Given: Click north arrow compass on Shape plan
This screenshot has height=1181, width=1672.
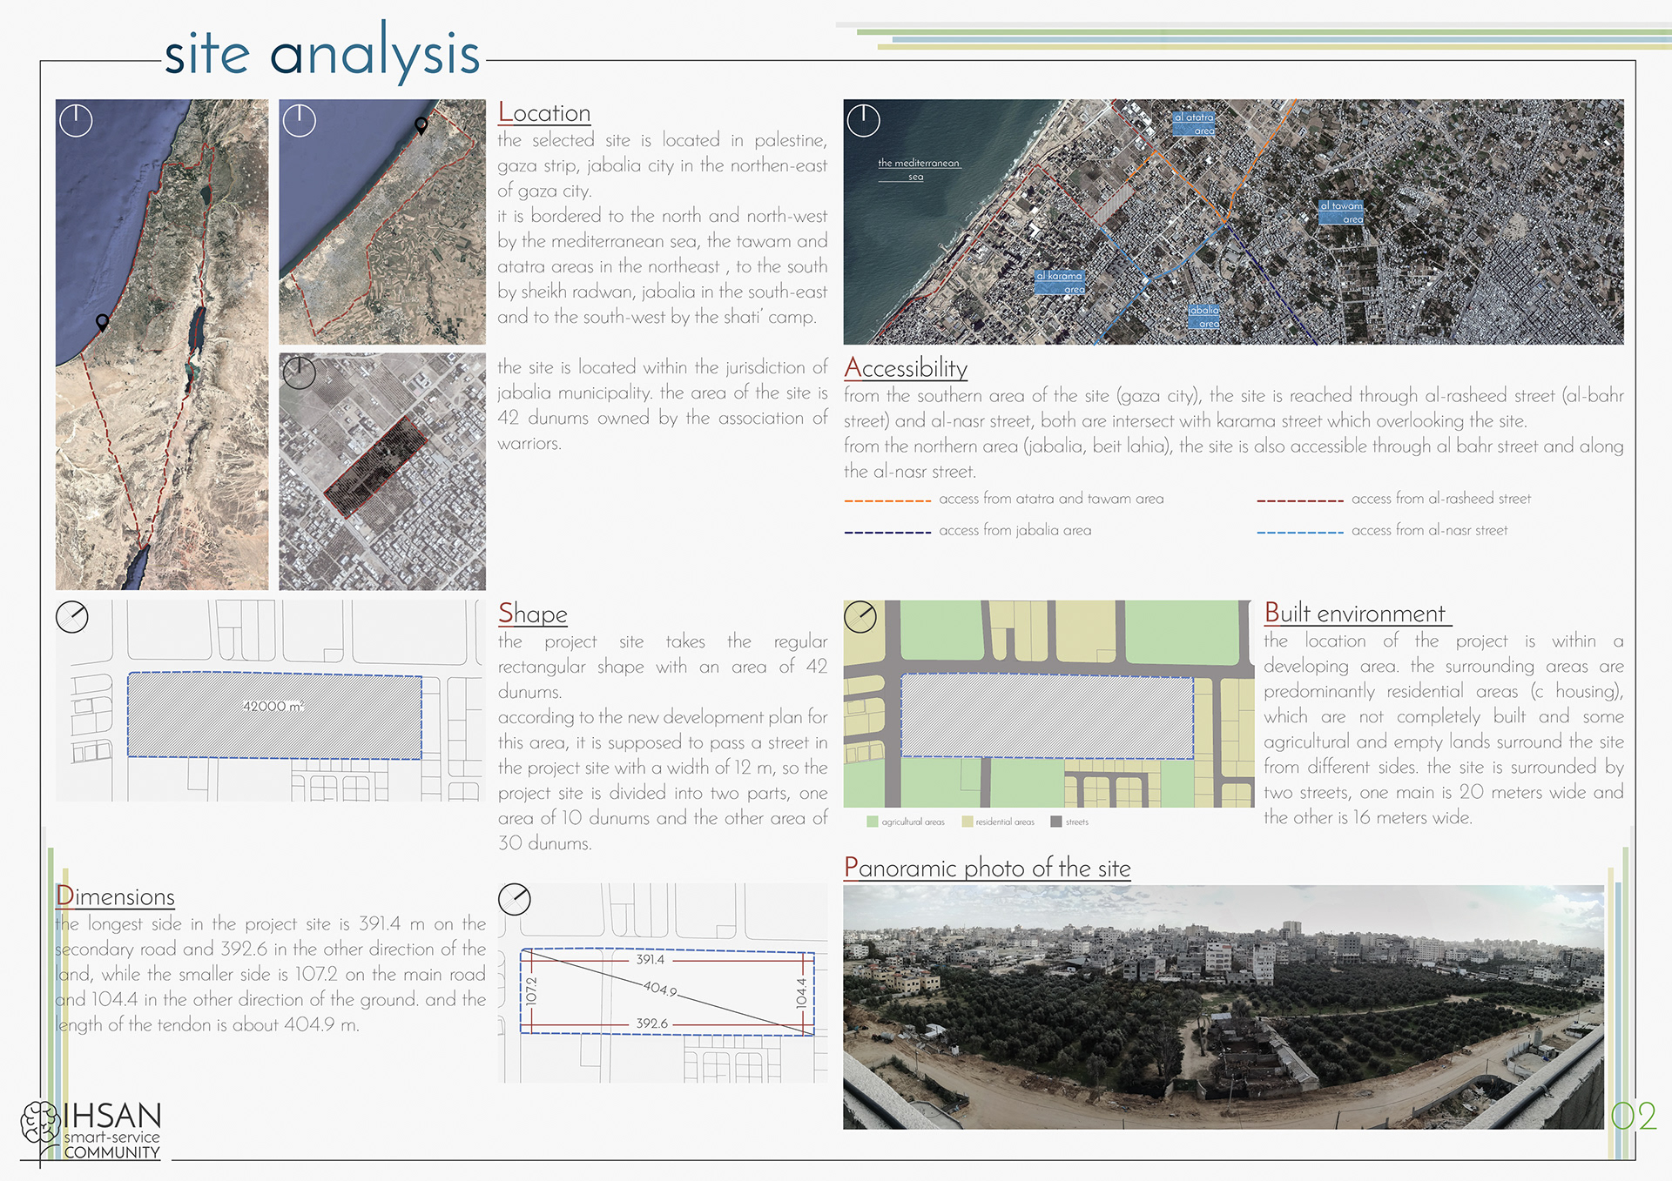Looking at the screenshot, I should click(72, 617).
